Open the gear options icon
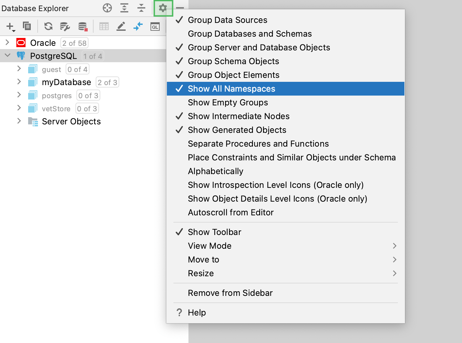Image resolution: width=462 pixels, height=343 pixels. coord(163,8)
